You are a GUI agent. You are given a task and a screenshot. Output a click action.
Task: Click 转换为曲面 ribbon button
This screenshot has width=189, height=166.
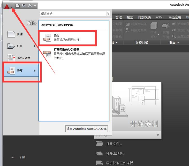click(x=136, y=30)
